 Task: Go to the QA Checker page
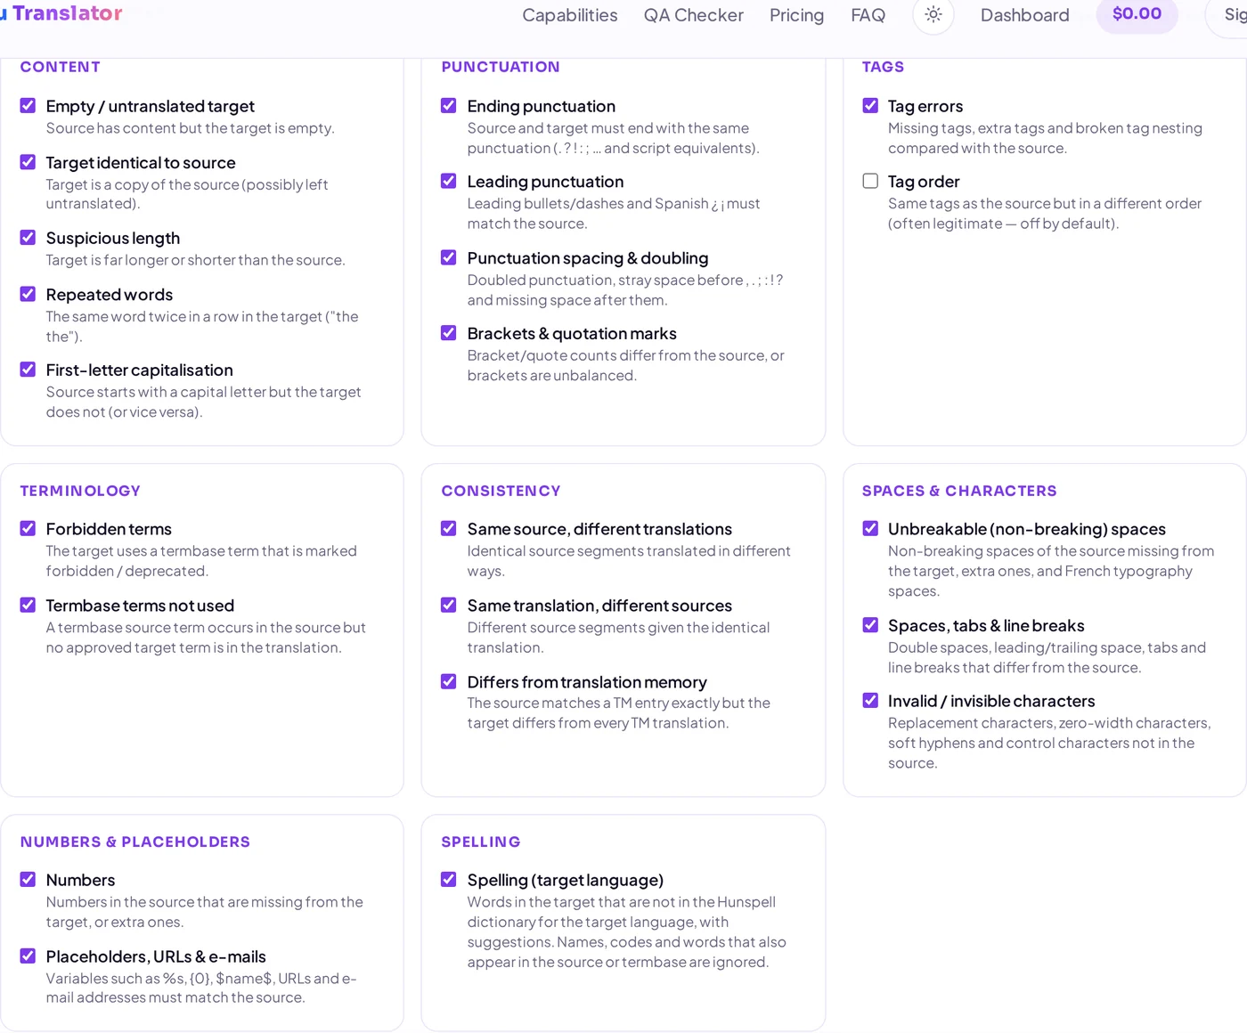click(x=694, y=15)
